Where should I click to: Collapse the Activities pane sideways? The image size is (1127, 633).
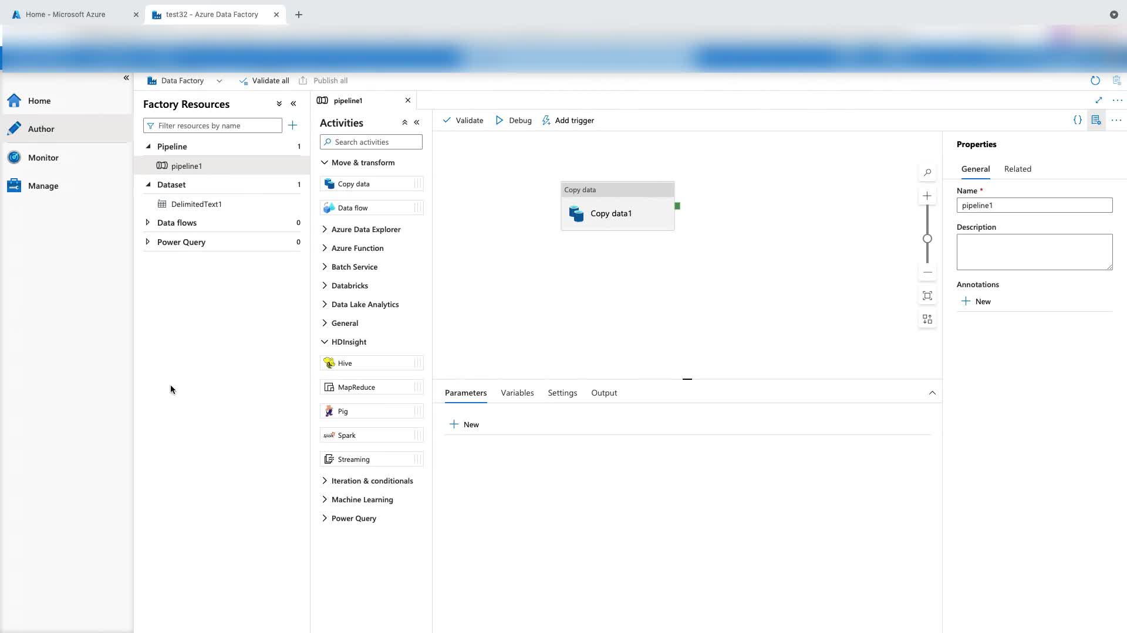pos(417,122)
